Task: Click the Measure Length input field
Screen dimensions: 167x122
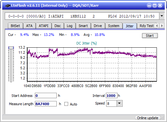Action: click(x=46, y=104)
